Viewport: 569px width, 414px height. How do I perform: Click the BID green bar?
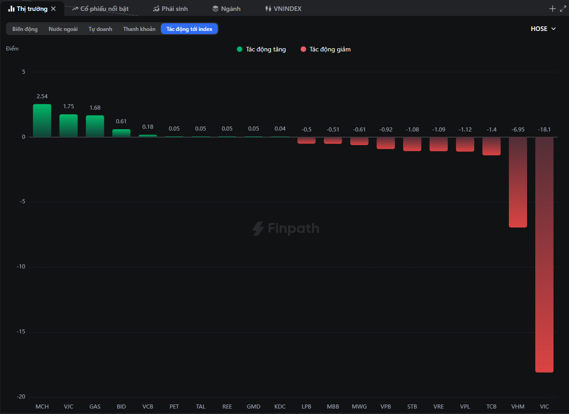[121, 133]
